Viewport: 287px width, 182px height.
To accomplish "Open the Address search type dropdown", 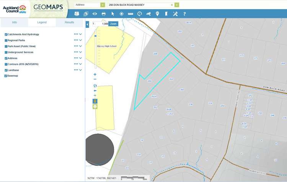I will click(x=103, y=5).
